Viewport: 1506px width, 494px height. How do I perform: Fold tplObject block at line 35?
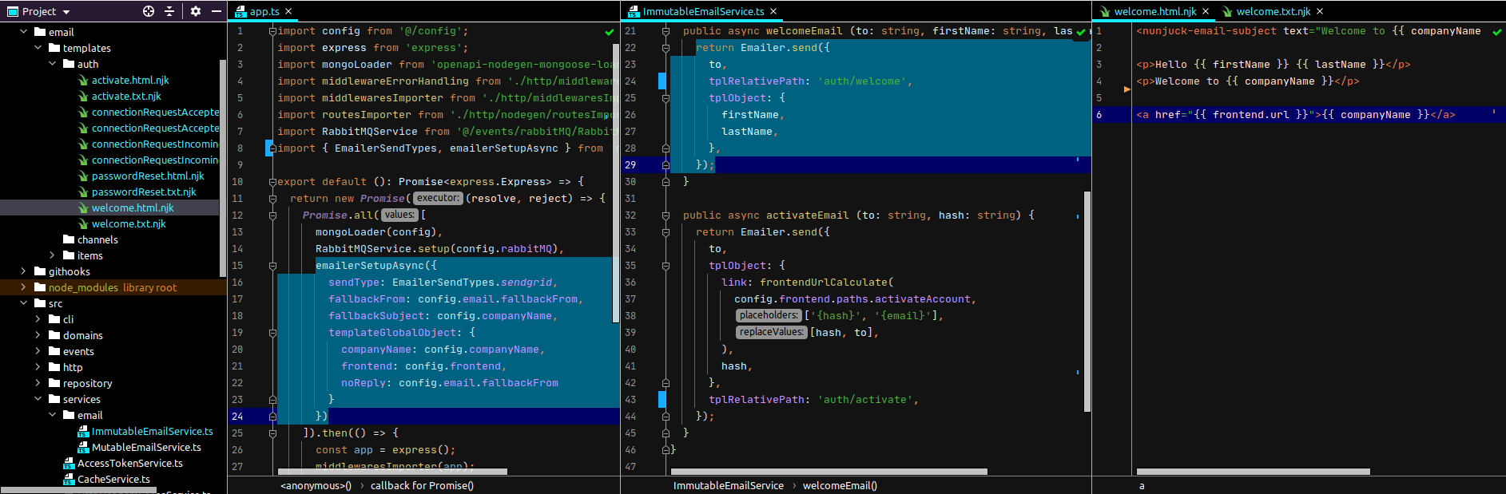[x=666, y=266]
